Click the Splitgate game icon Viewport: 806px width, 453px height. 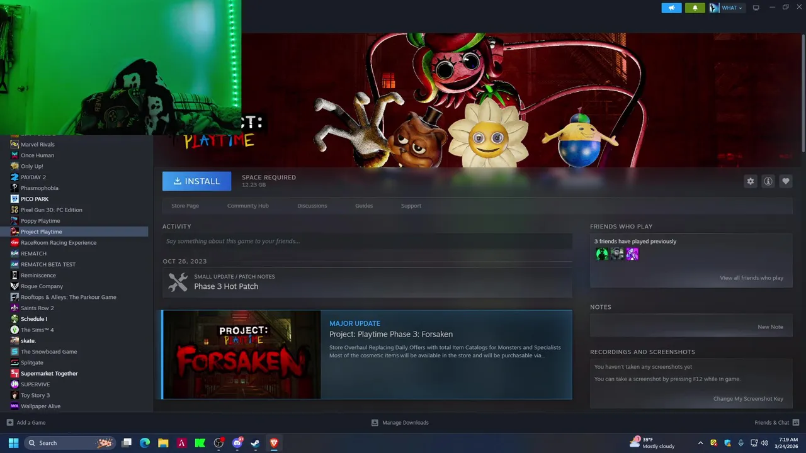pos(14,362)
